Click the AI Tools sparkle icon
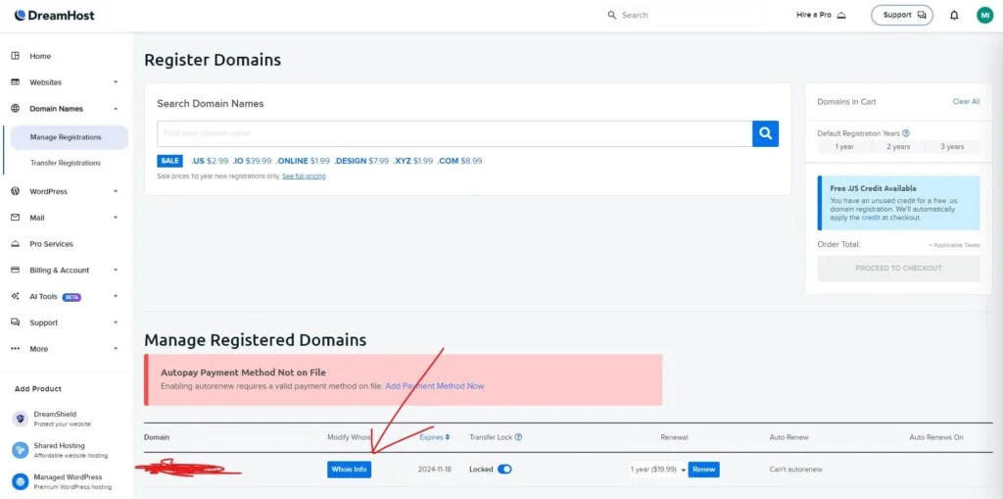Screen dimensions: 1003x499 click(x=16, y=297)
